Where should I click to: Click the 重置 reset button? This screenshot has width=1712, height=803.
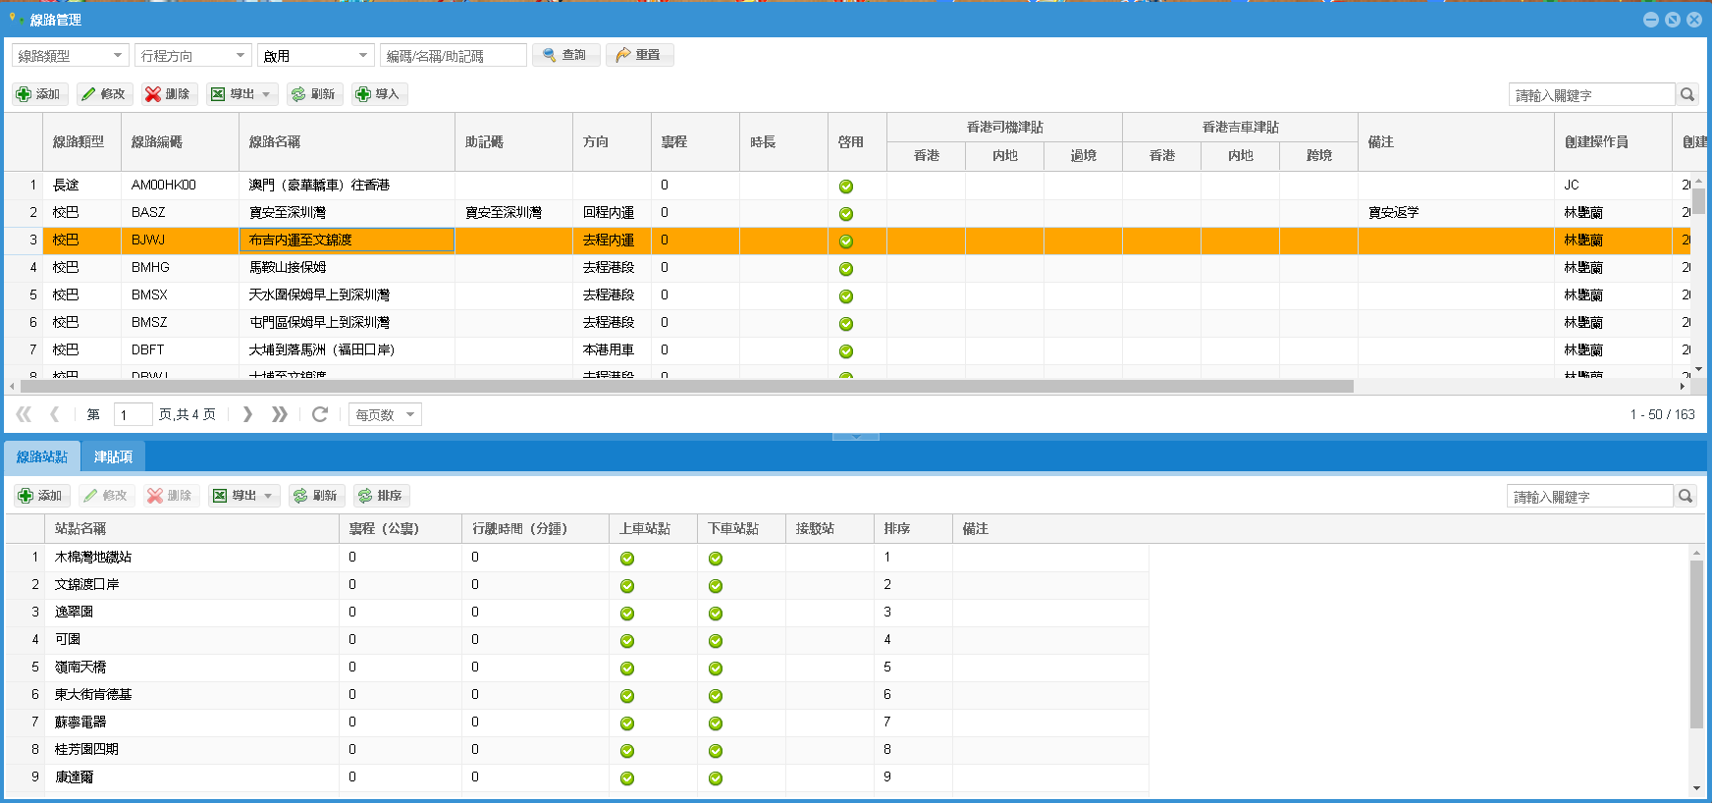[638, 55]
